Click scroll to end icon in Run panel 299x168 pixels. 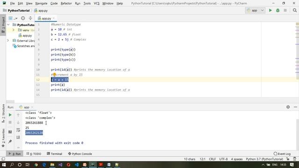pos(18,137)
